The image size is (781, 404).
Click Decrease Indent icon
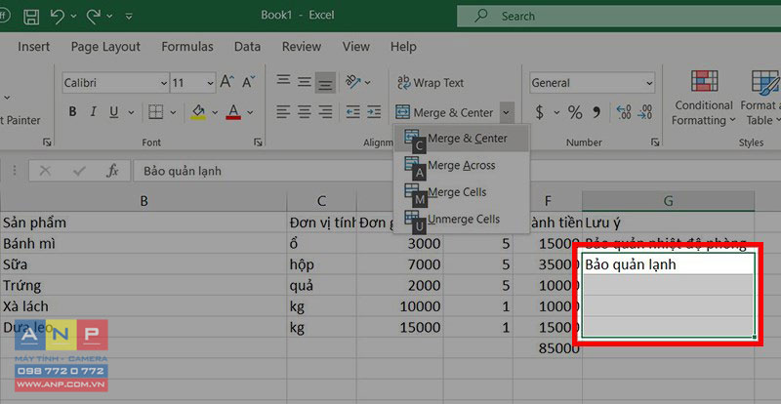(353, 112)
